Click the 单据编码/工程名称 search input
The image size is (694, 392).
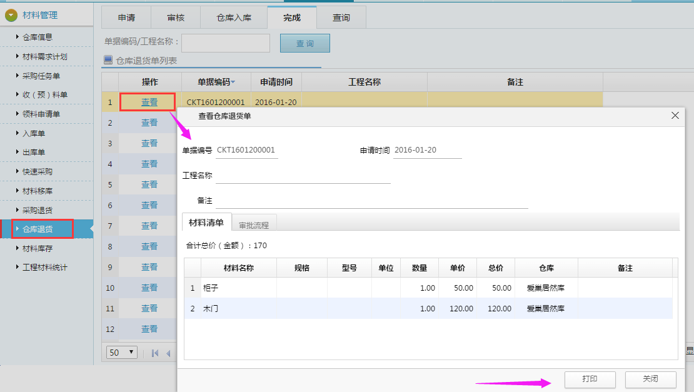226,43
